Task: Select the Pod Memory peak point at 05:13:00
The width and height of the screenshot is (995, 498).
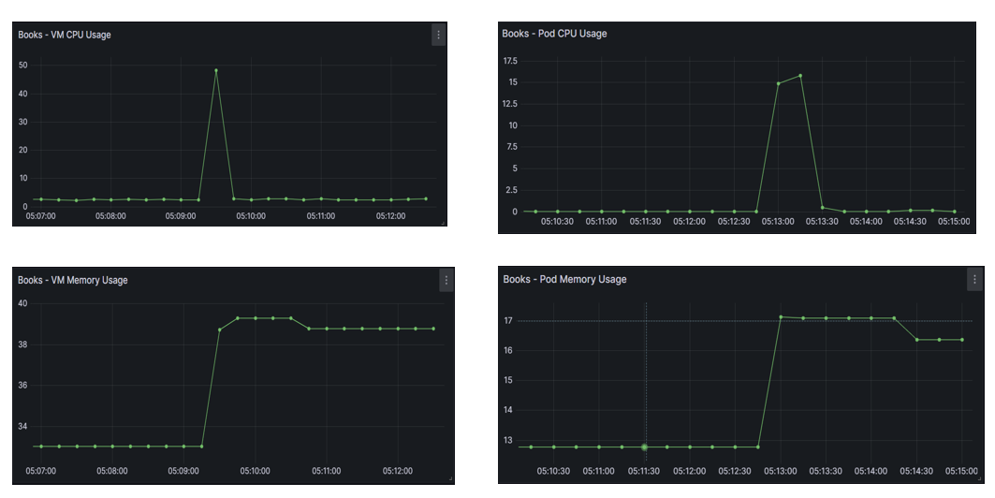Action: (781, 317)
